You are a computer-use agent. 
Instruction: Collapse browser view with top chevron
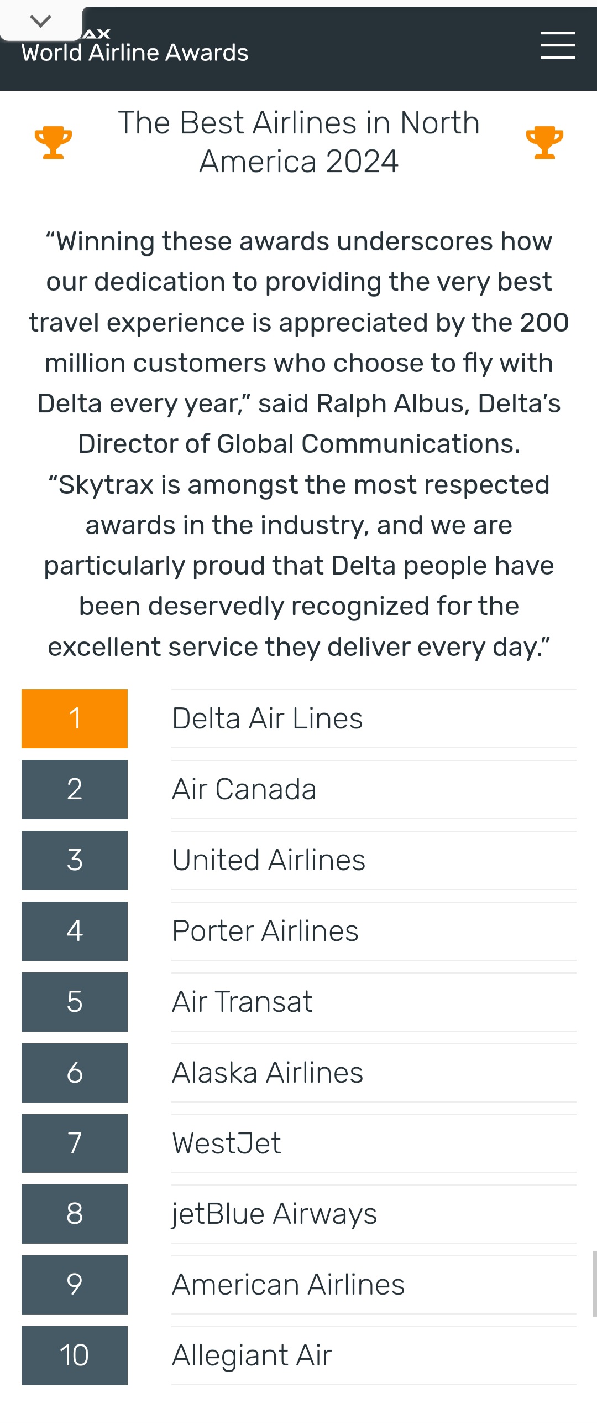[40, 21]
